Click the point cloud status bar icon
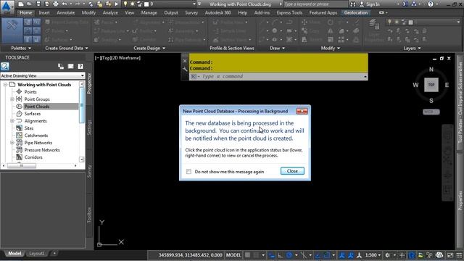The width and height of the screenshot is (464, 261). [439, 255]
